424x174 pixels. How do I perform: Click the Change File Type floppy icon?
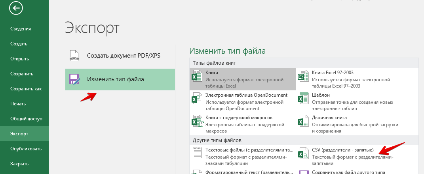click(x=74, y=79)
